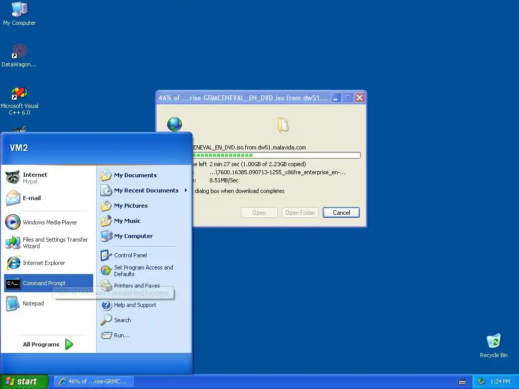Click the folder icon in download dialog
519x389 pixels.
[283, 125]
